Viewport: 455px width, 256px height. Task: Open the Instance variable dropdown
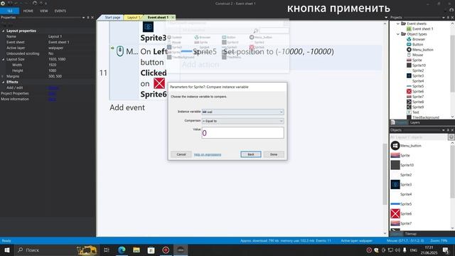[242, 112]
